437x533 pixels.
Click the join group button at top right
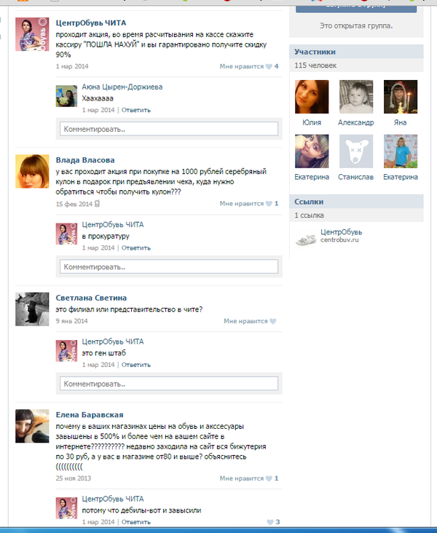point(356,7)
